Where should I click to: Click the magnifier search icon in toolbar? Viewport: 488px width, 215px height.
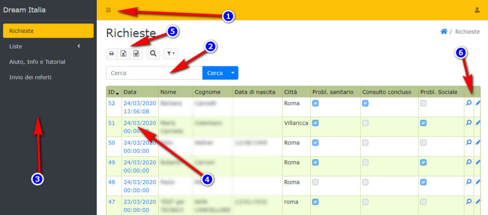click(x=153, y=54)
